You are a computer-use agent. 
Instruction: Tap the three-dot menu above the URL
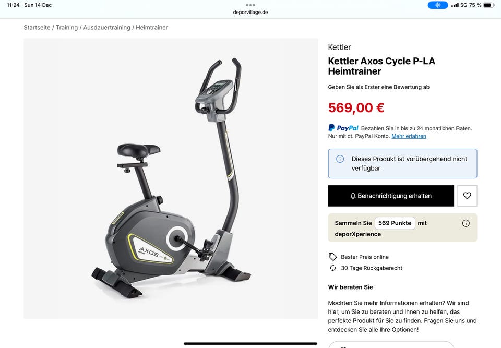pyautogui.click(x=250, y=5)
